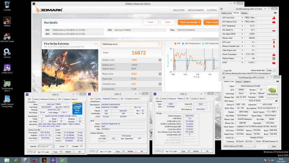Click the score 16872 value
This screenshot has width=289, height=163.
click(139, 53)
